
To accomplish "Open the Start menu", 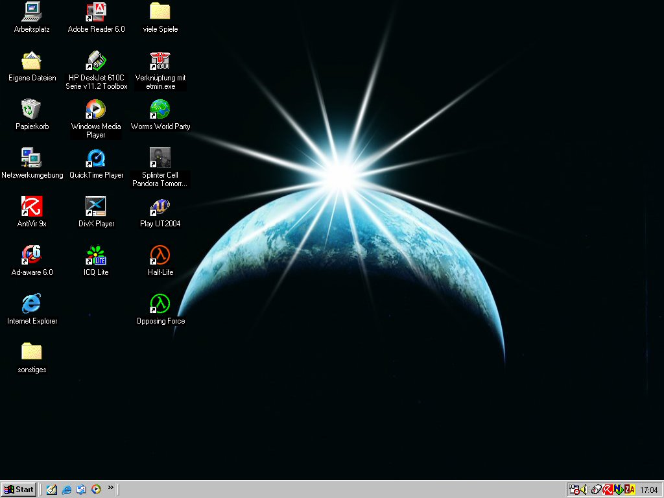I will (x=19, y=490).
